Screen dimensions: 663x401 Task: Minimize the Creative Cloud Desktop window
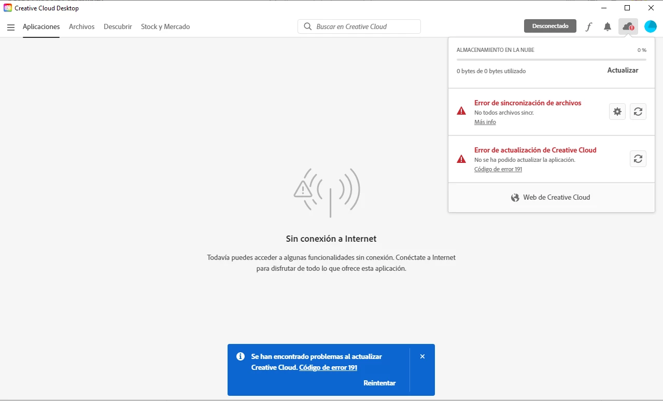(x=604, y=8)
